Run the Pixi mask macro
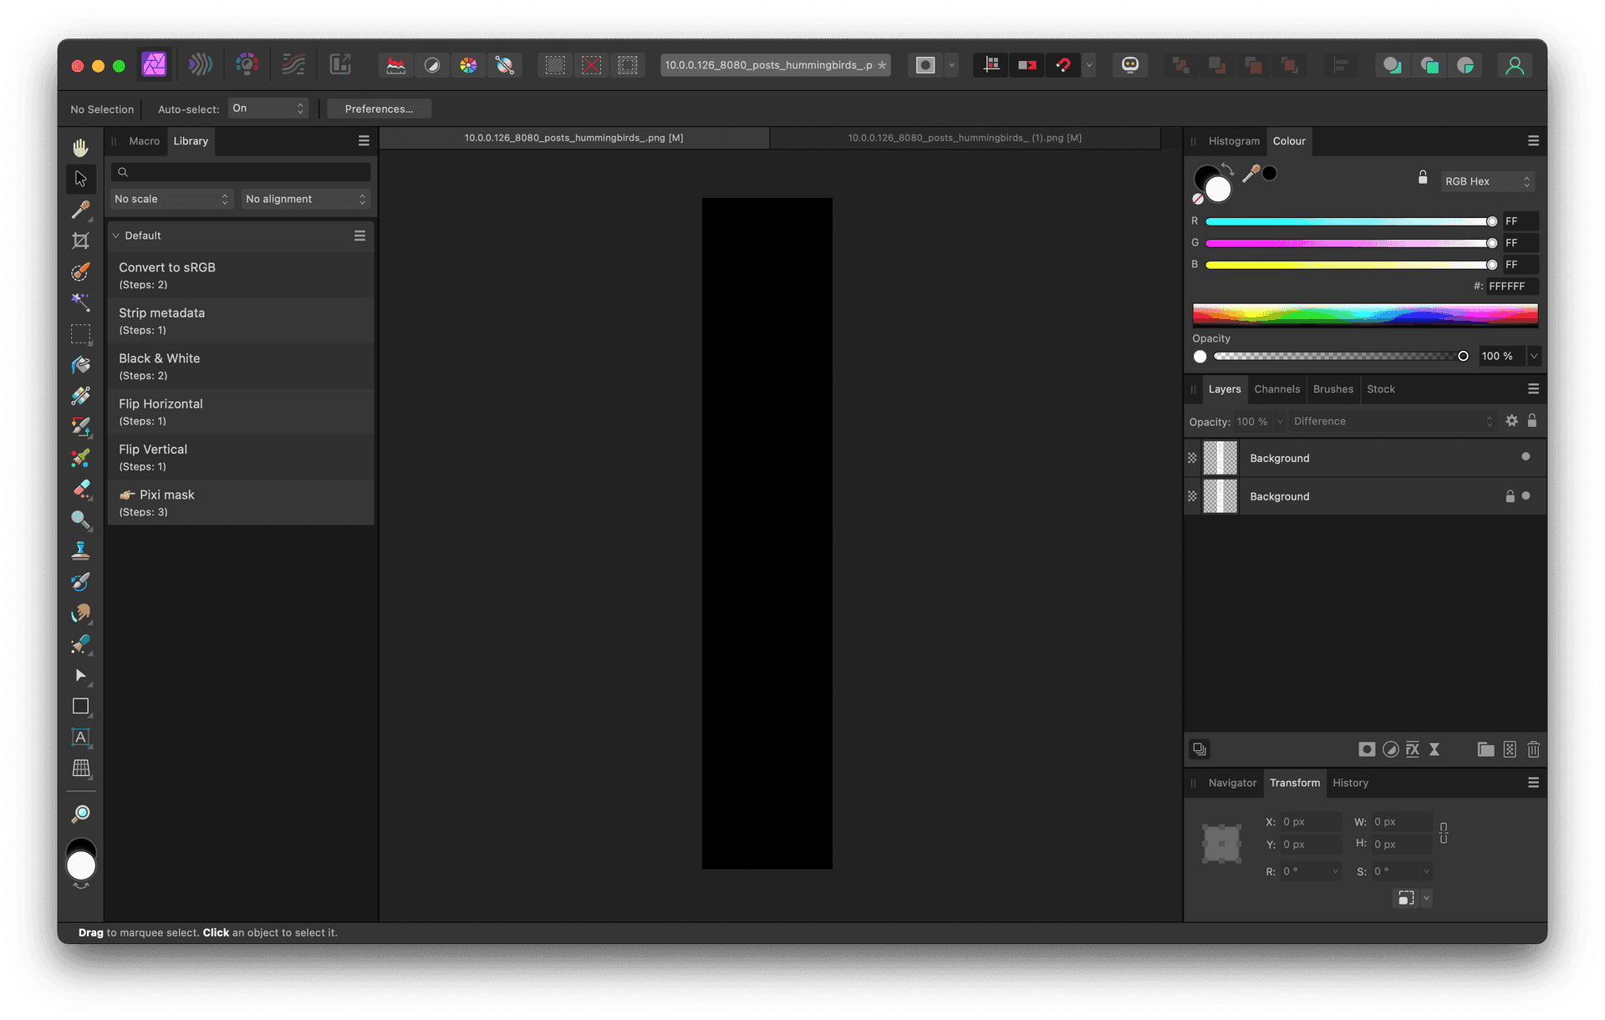Viewport: 1605px width, 1020px height. click(241, 502)
